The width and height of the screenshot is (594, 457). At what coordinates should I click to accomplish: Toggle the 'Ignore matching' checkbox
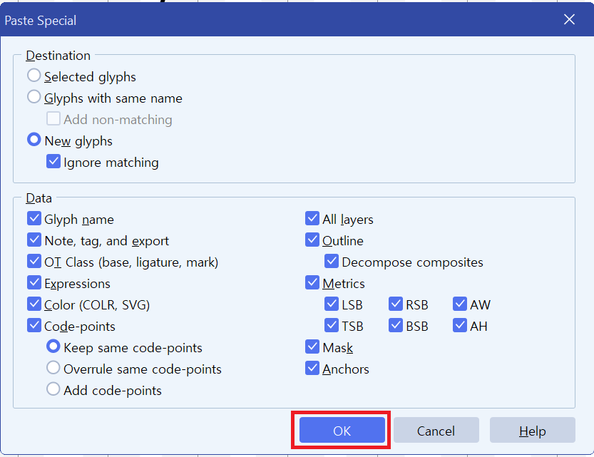(53, 161)
